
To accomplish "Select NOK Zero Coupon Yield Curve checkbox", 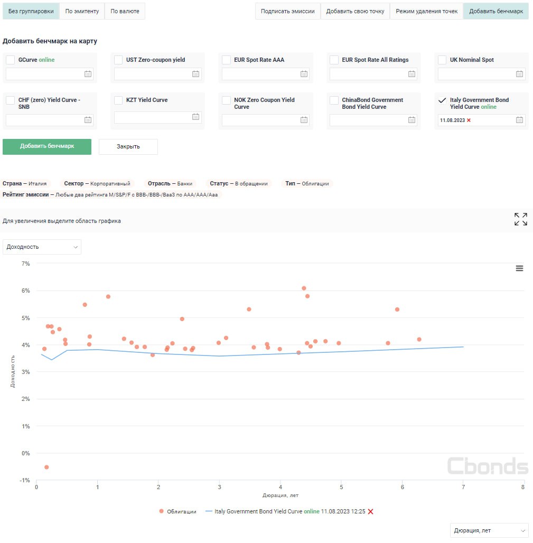I will (226, 100).
